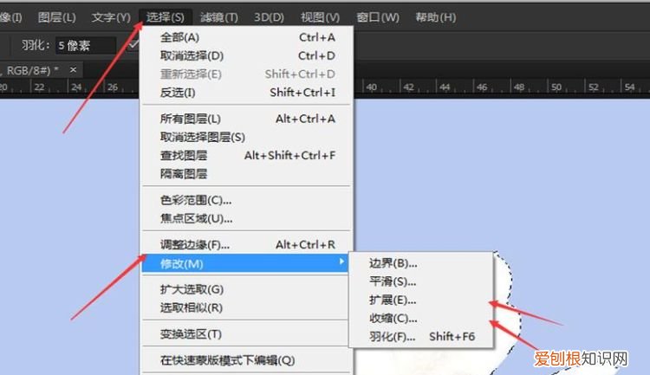Open 收缩(C)... in the submenu
The width and height of the screenshot is (650, 375).
tap(421, 318)
